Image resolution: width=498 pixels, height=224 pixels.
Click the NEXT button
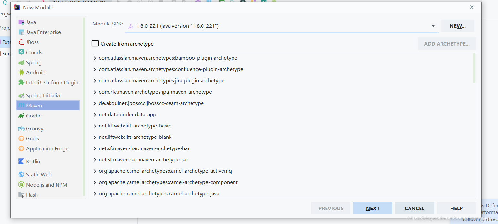pyautogui.click(x=373, y=208)
